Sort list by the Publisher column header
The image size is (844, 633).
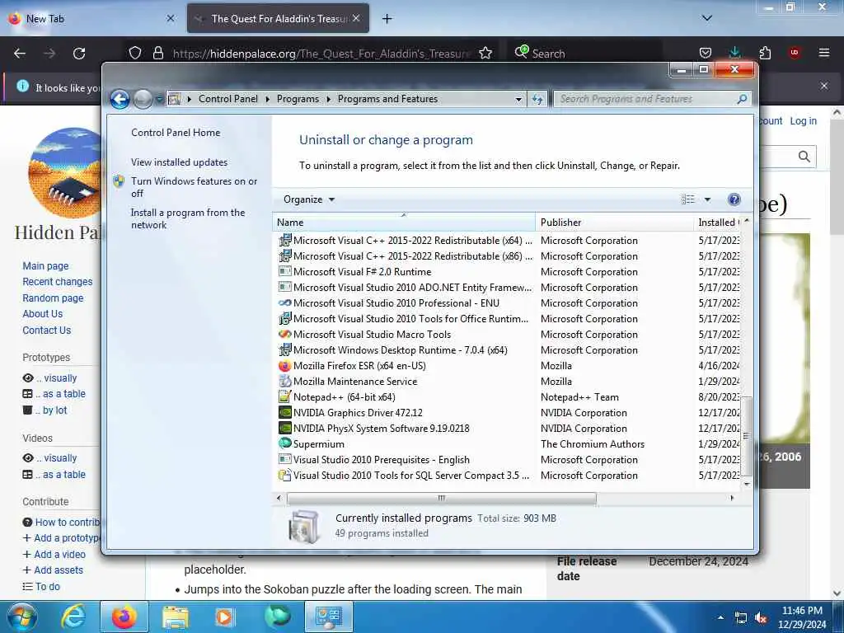pos(615,223)
